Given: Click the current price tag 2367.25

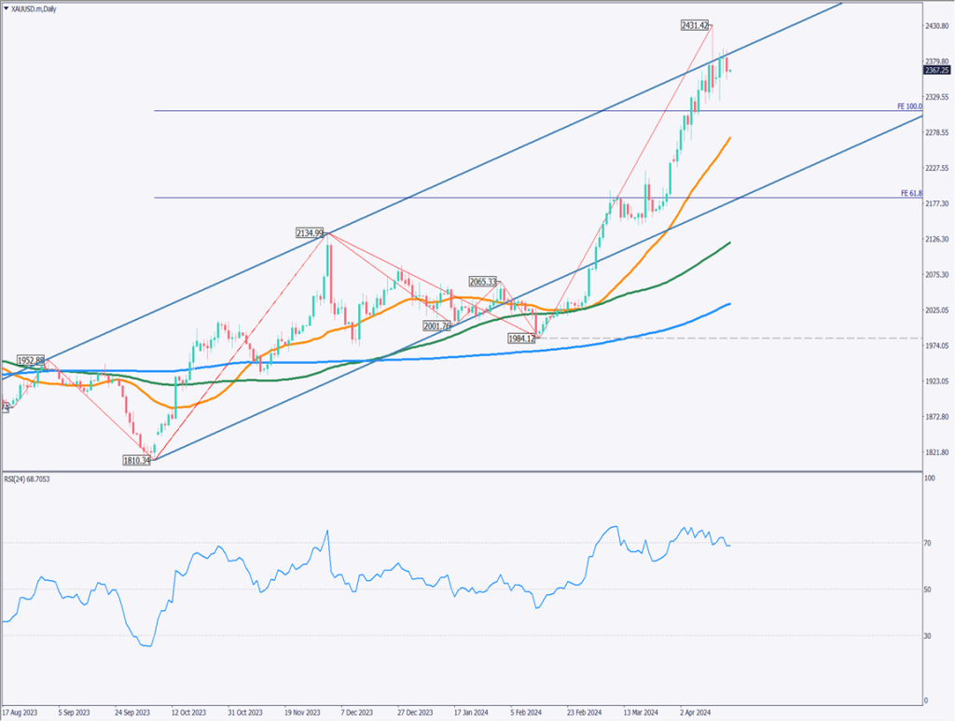Looking at the screenshot, I should (937, 70).
